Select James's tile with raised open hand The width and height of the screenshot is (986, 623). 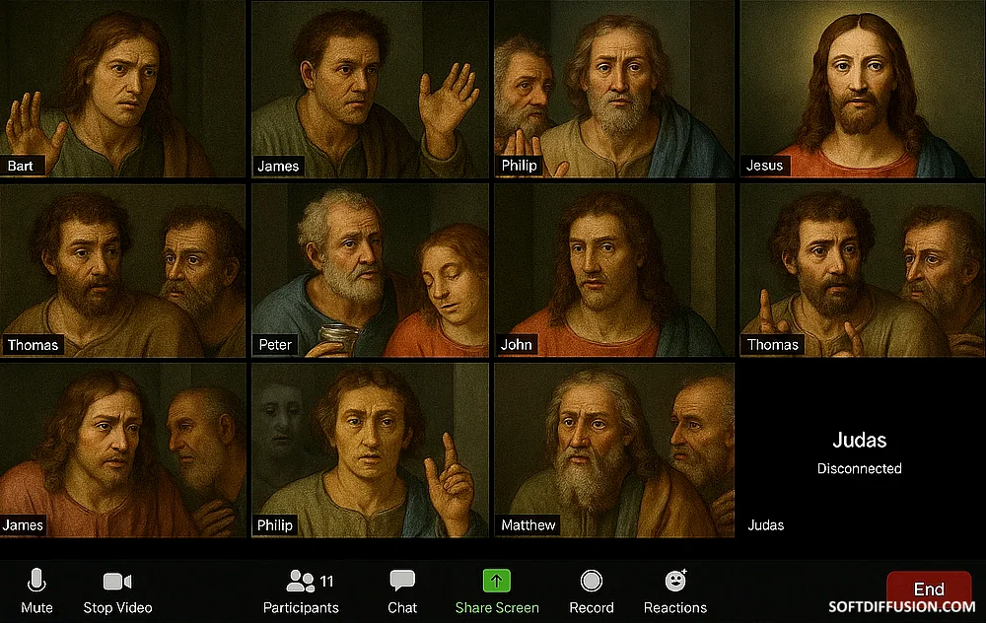coord(371,89)
